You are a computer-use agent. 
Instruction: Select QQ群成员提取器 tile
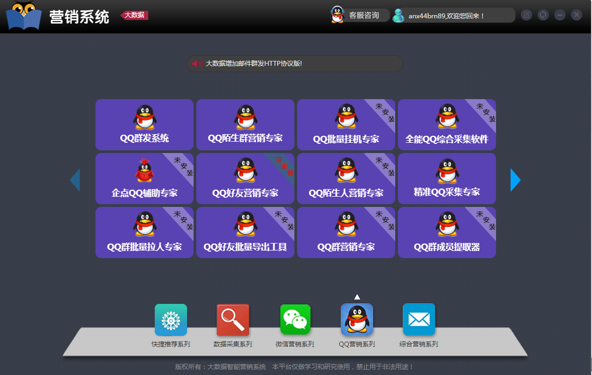click(446, 232)
